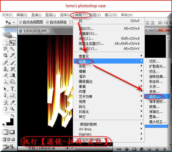Select the Eraser tool
172x152 pixels.
5,75
